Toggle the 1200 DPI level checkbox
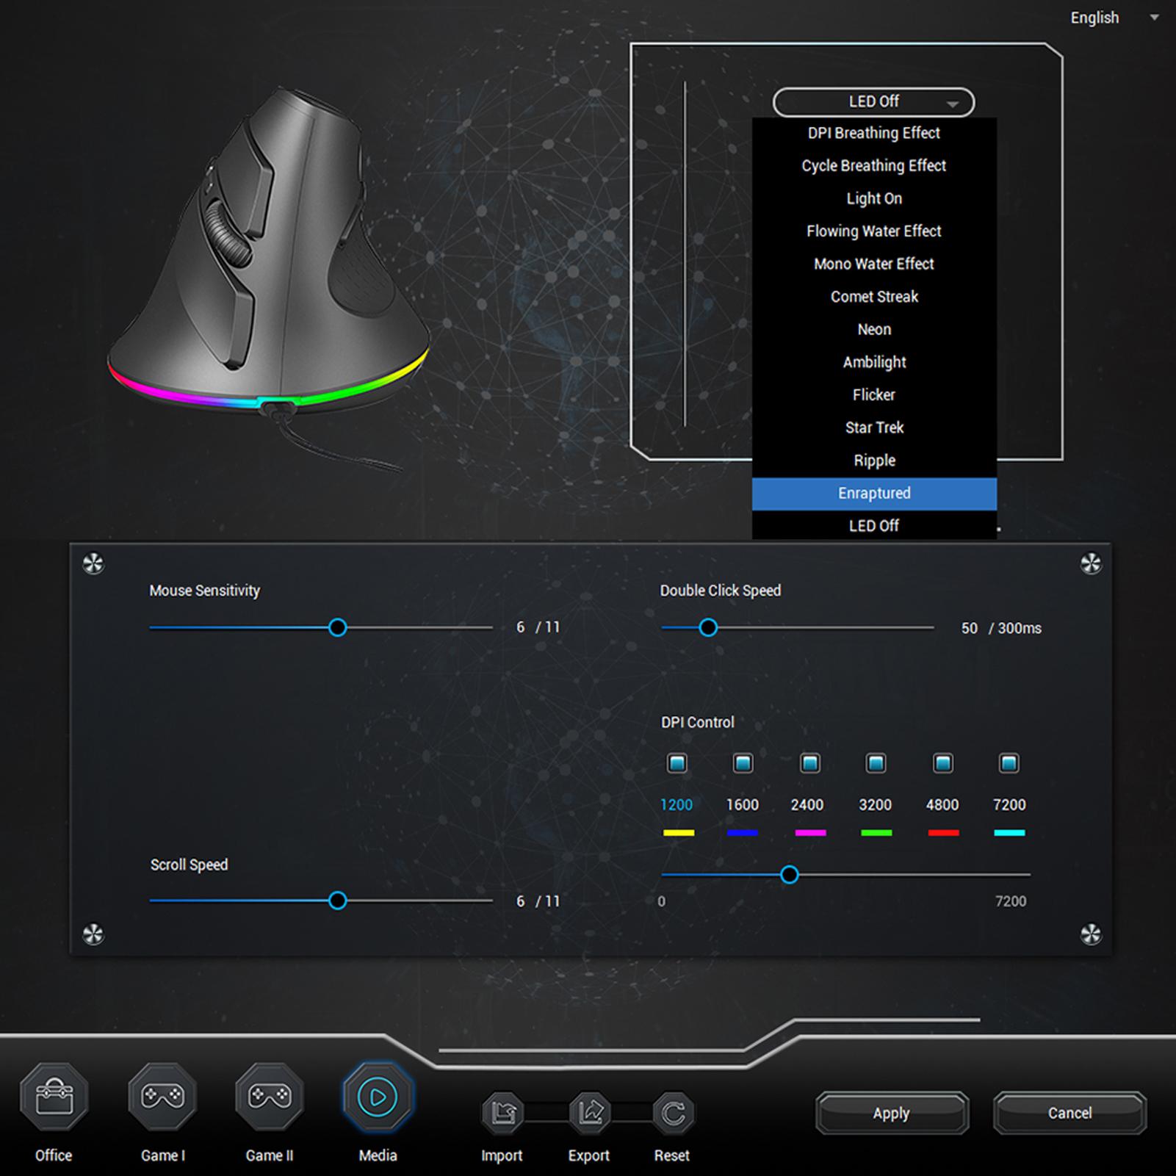Image resolution: width=1176 pixels, height=1176 pixels. coord(677,763)
